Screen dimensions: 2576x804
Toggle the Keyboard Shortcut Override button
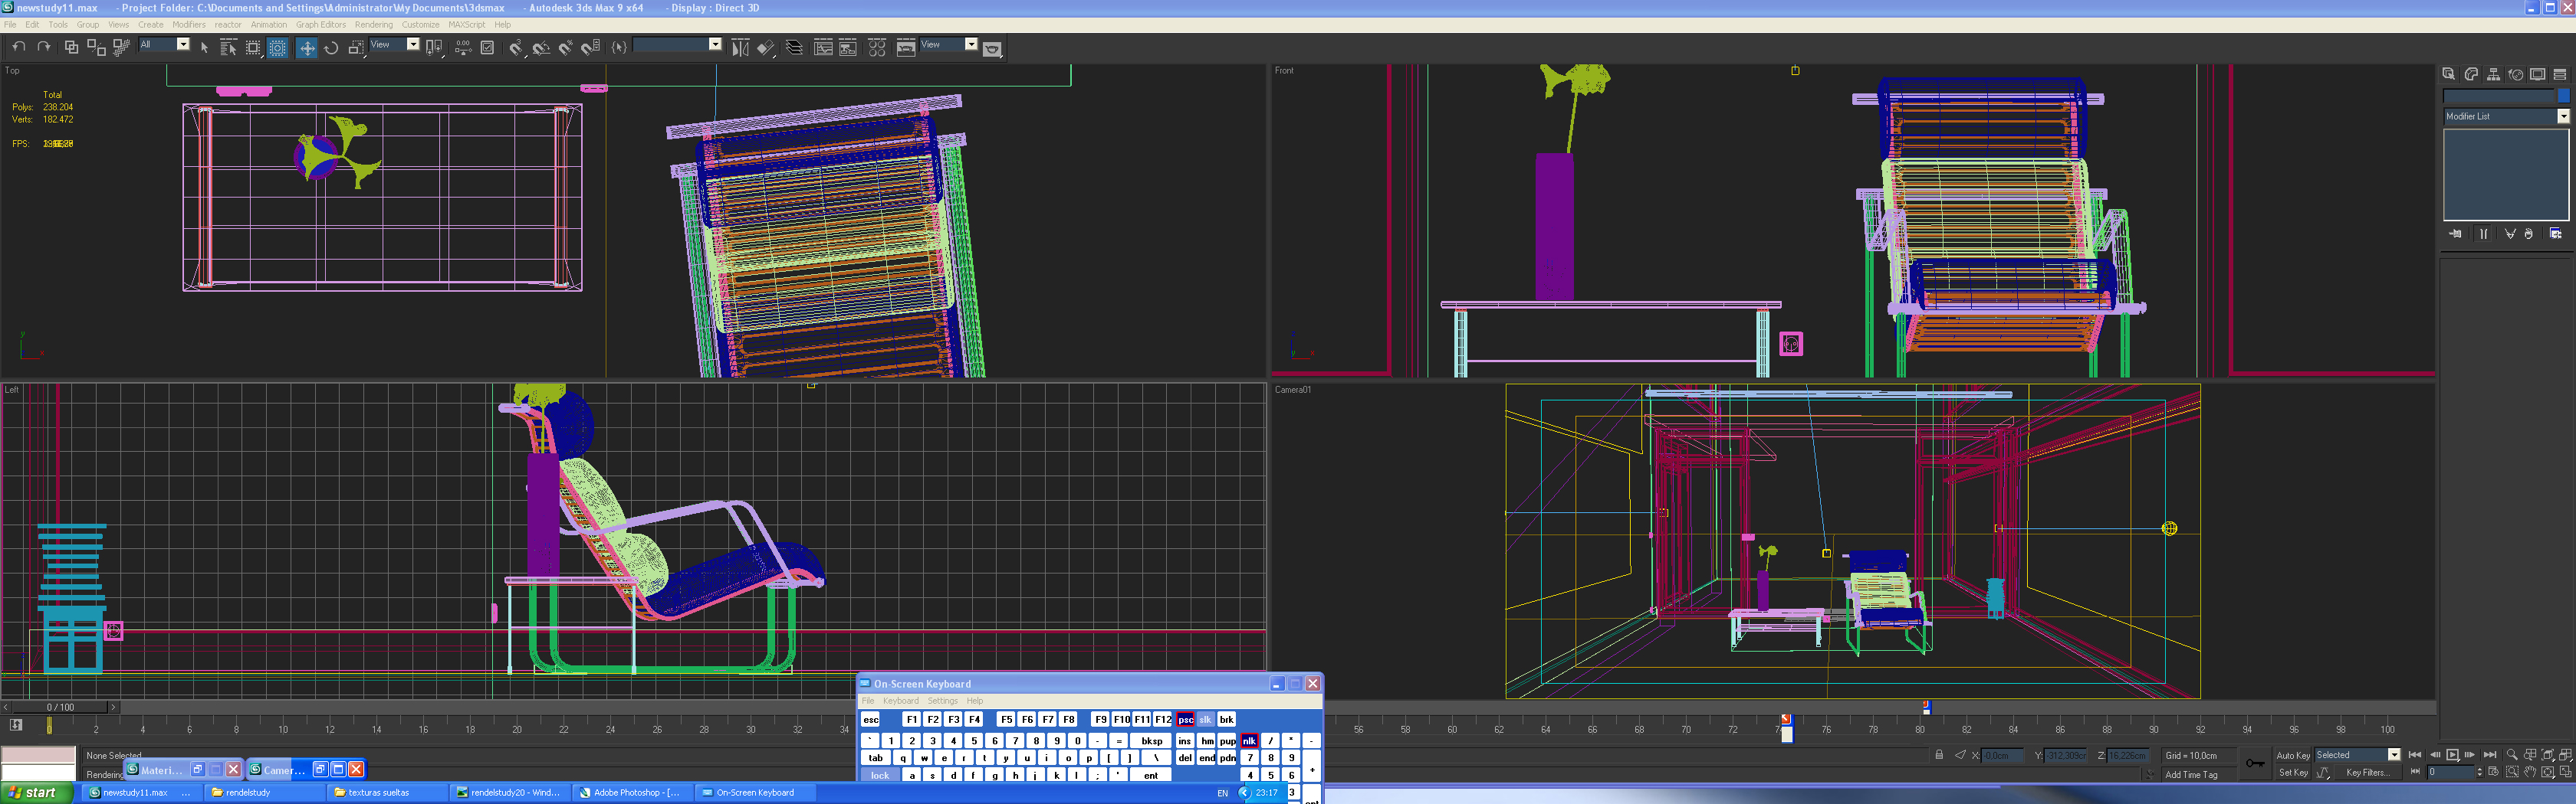488,47
